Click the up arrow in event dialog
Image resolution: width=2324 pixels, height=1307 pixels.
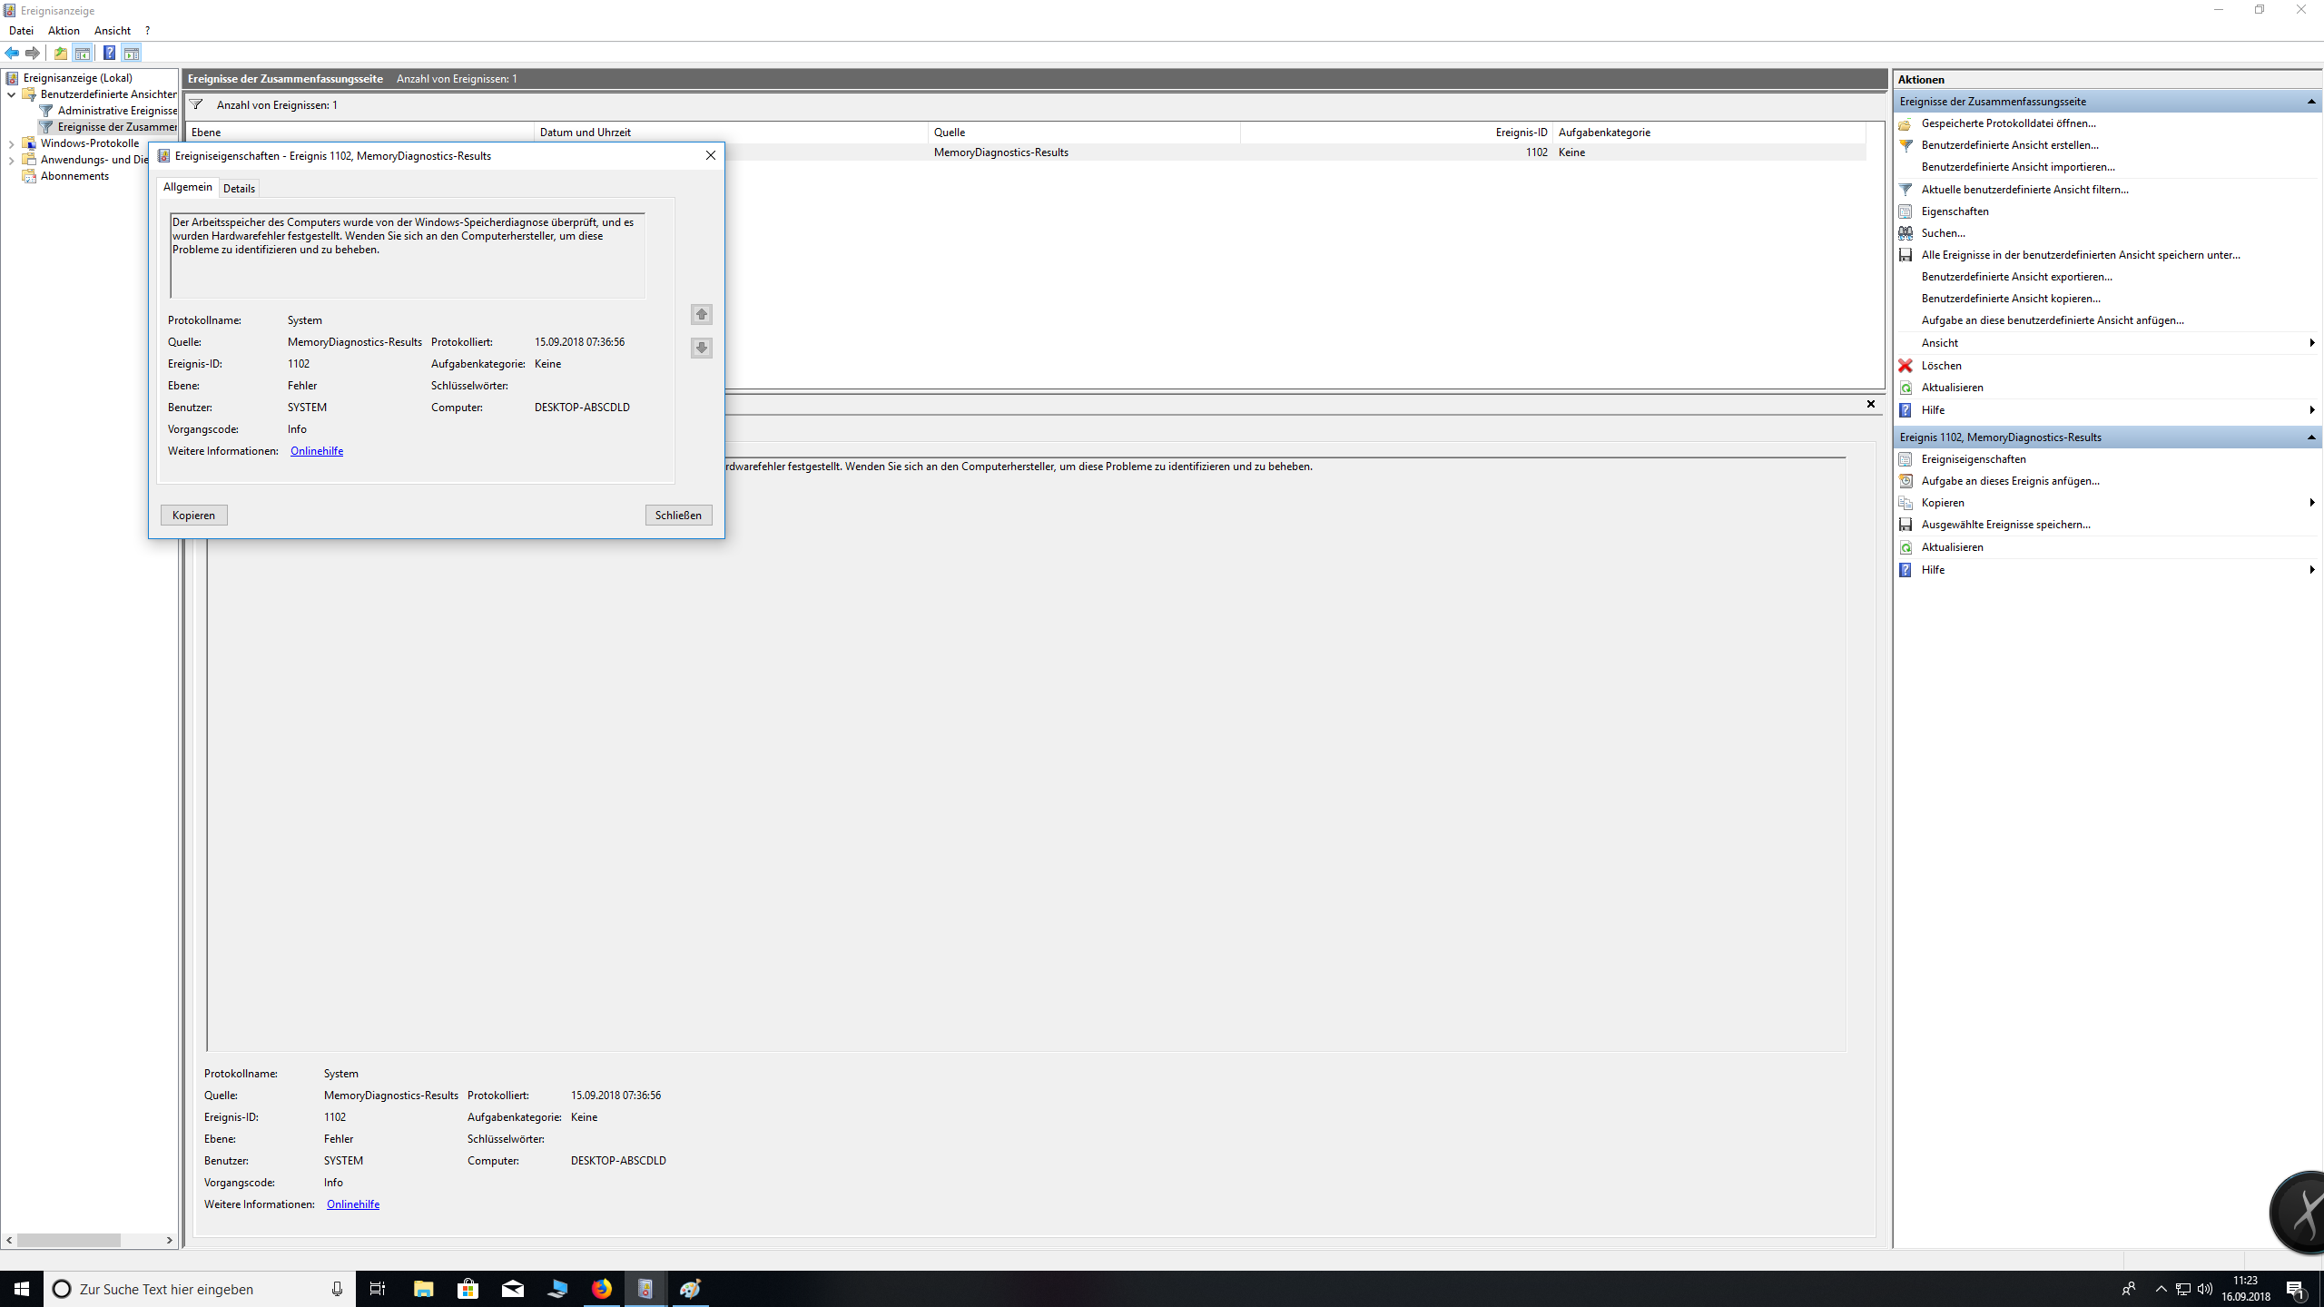[x=701, y=314]
